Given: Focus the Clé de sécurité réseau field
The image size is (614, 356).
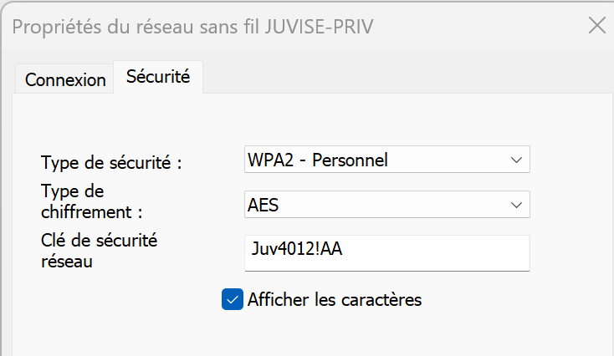Looking at the screenshot, I should tap(387, 252).
